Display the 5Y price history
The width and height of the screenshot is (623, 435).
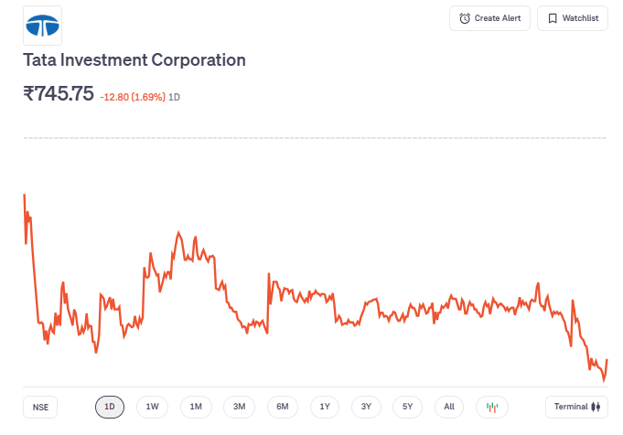(x=408, y=407)
